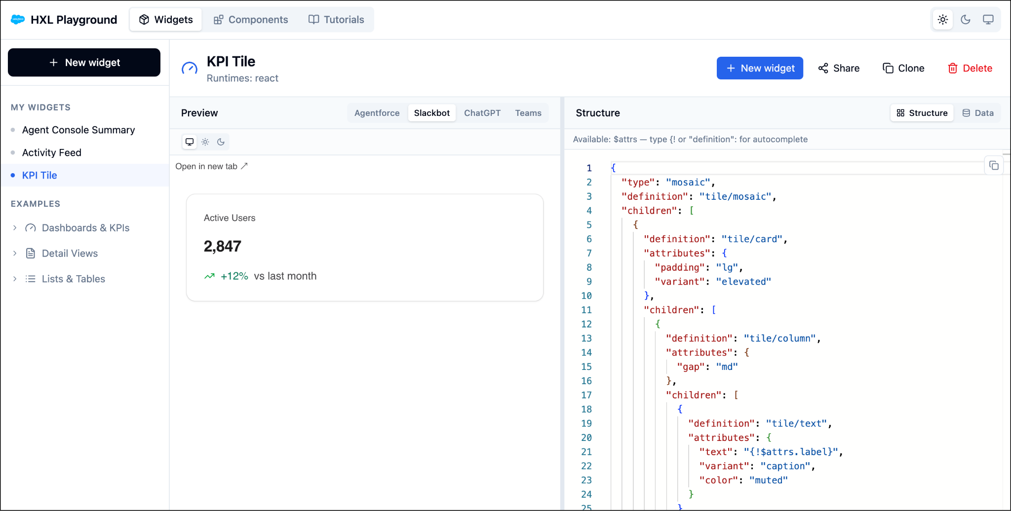Image resolution: width=1011 pixels, height=511 pixels.
Task: Click the database icon on Data tab
Action: (x=966, y=113)
